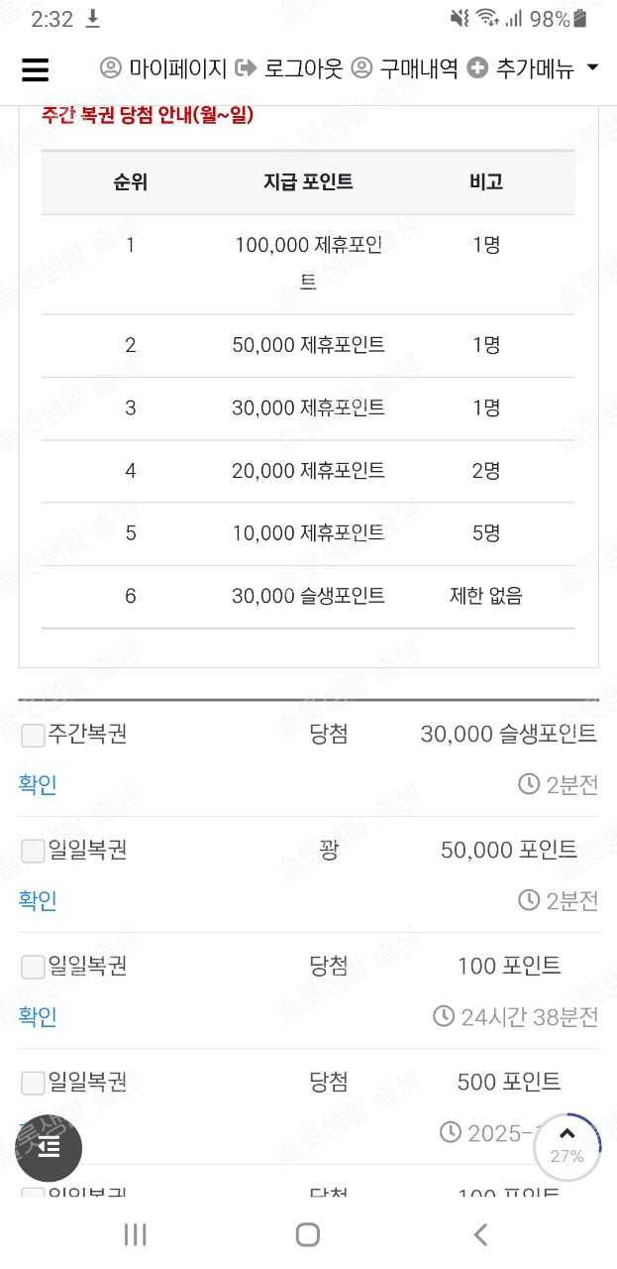Click 확인 link under 주간복권
Screen dimensions: 617x1269
(38, 785)
